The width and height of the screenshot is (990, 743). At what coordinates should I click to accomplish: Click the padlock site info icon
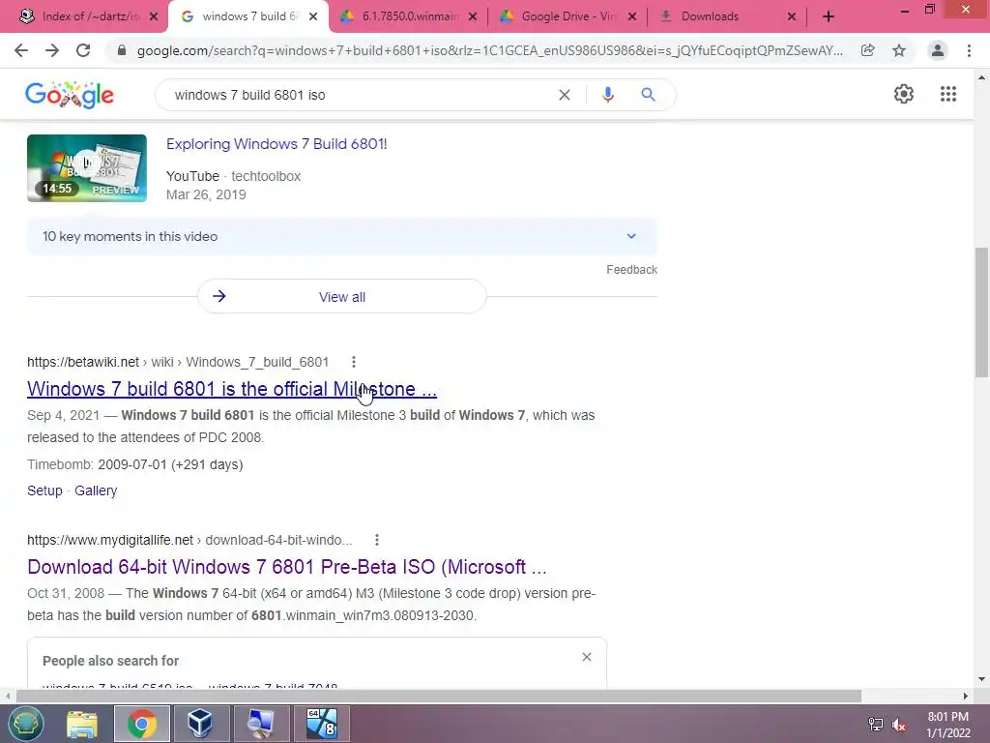pos(122,50)
